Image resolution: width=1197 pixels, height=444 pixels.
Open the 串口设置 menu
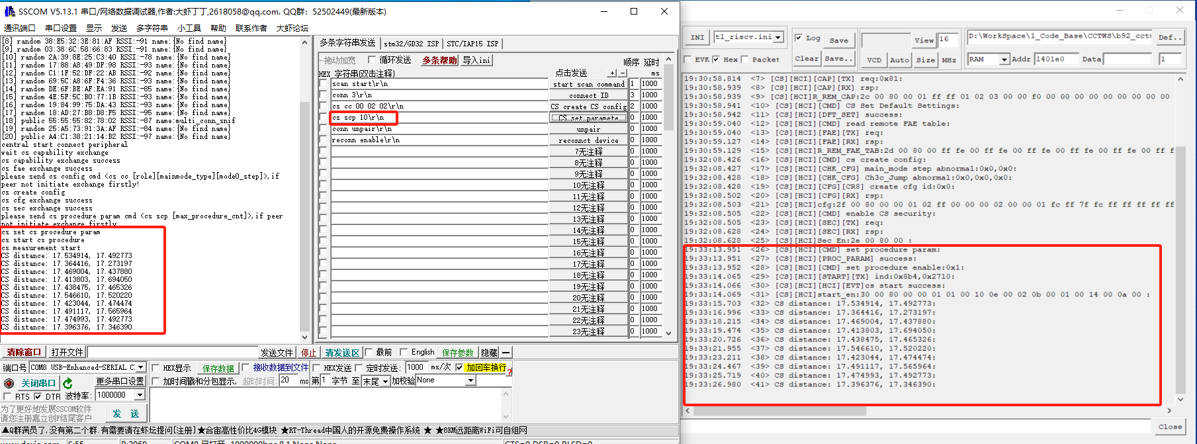coord(61,28)
